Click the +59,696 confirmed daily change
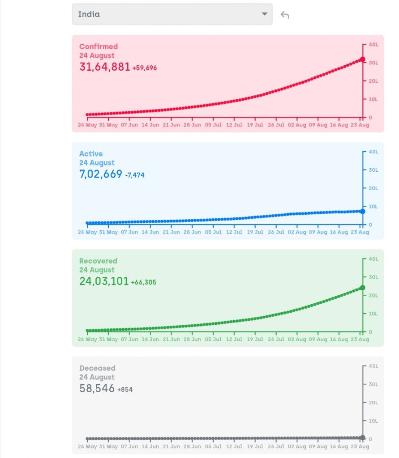 click(145, 68)
